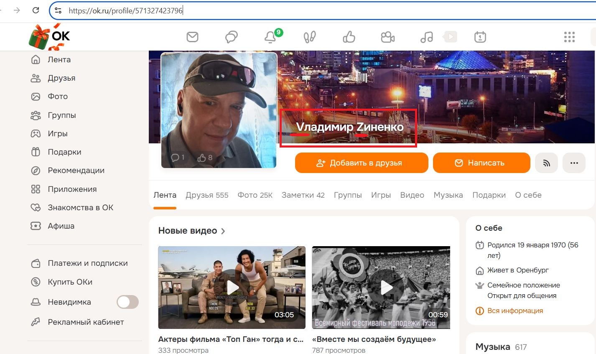596x354 pixels.
Task: Open the three-dot more actions button
Action: 574,163
